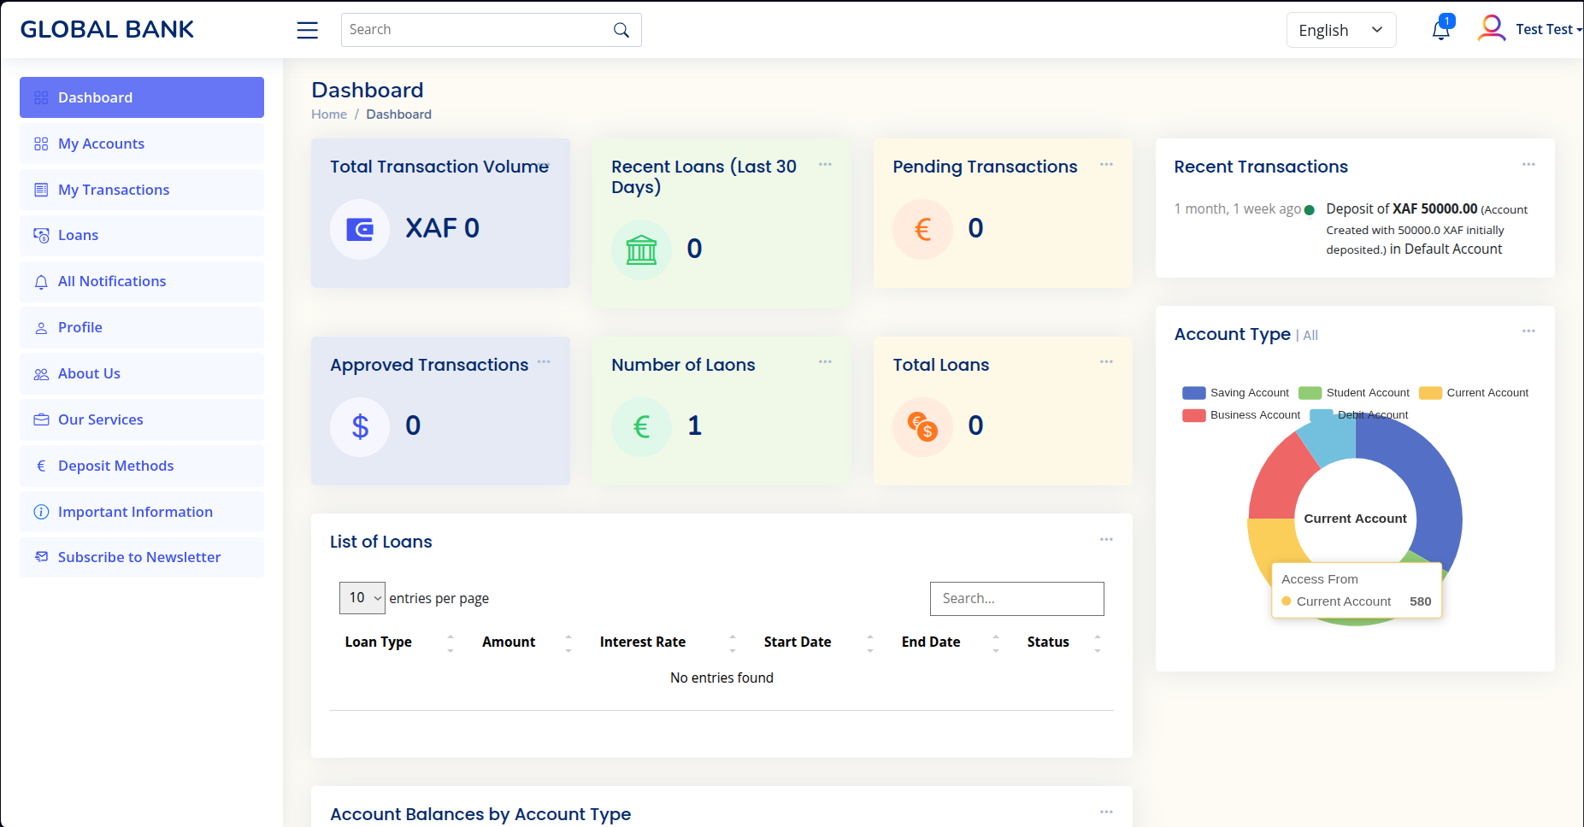Image resolution: width=1584 pixels, height=827 pixels.
Task: Click the bank building icon in Recent Loans
Action: coord(641,249)
